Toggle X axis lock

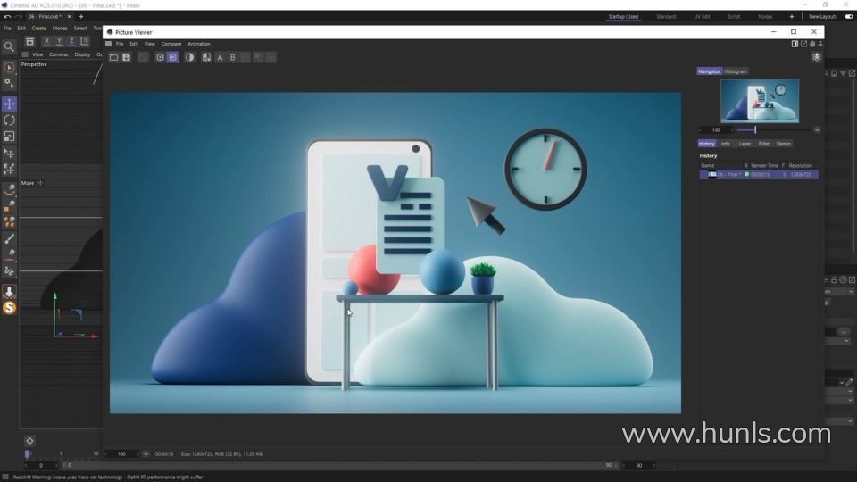46,42
